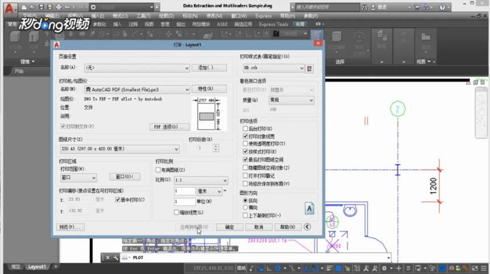Open the printer name dropdown AutoCAD PDF
Screen dimensions: 490x274
click(137, 89)
